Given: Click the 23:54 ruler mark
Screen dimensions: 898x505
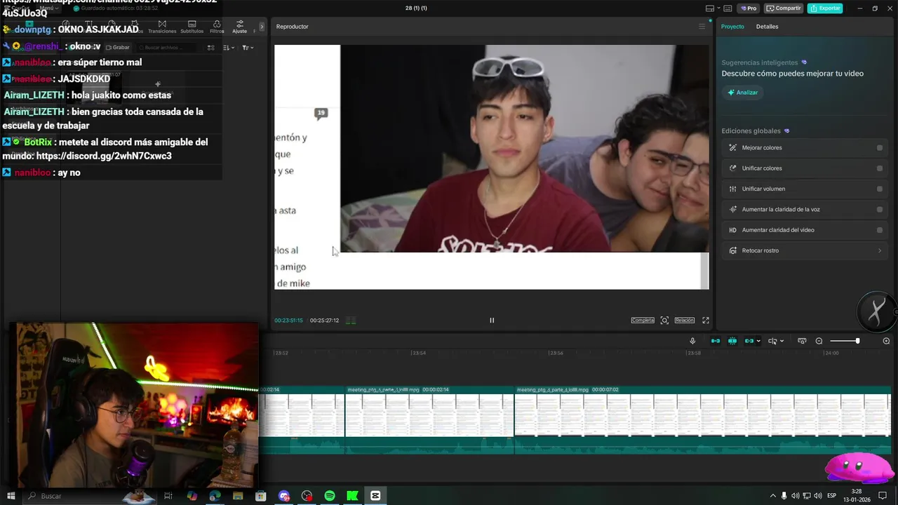Looking at the screenshot, I should point(418,353).
